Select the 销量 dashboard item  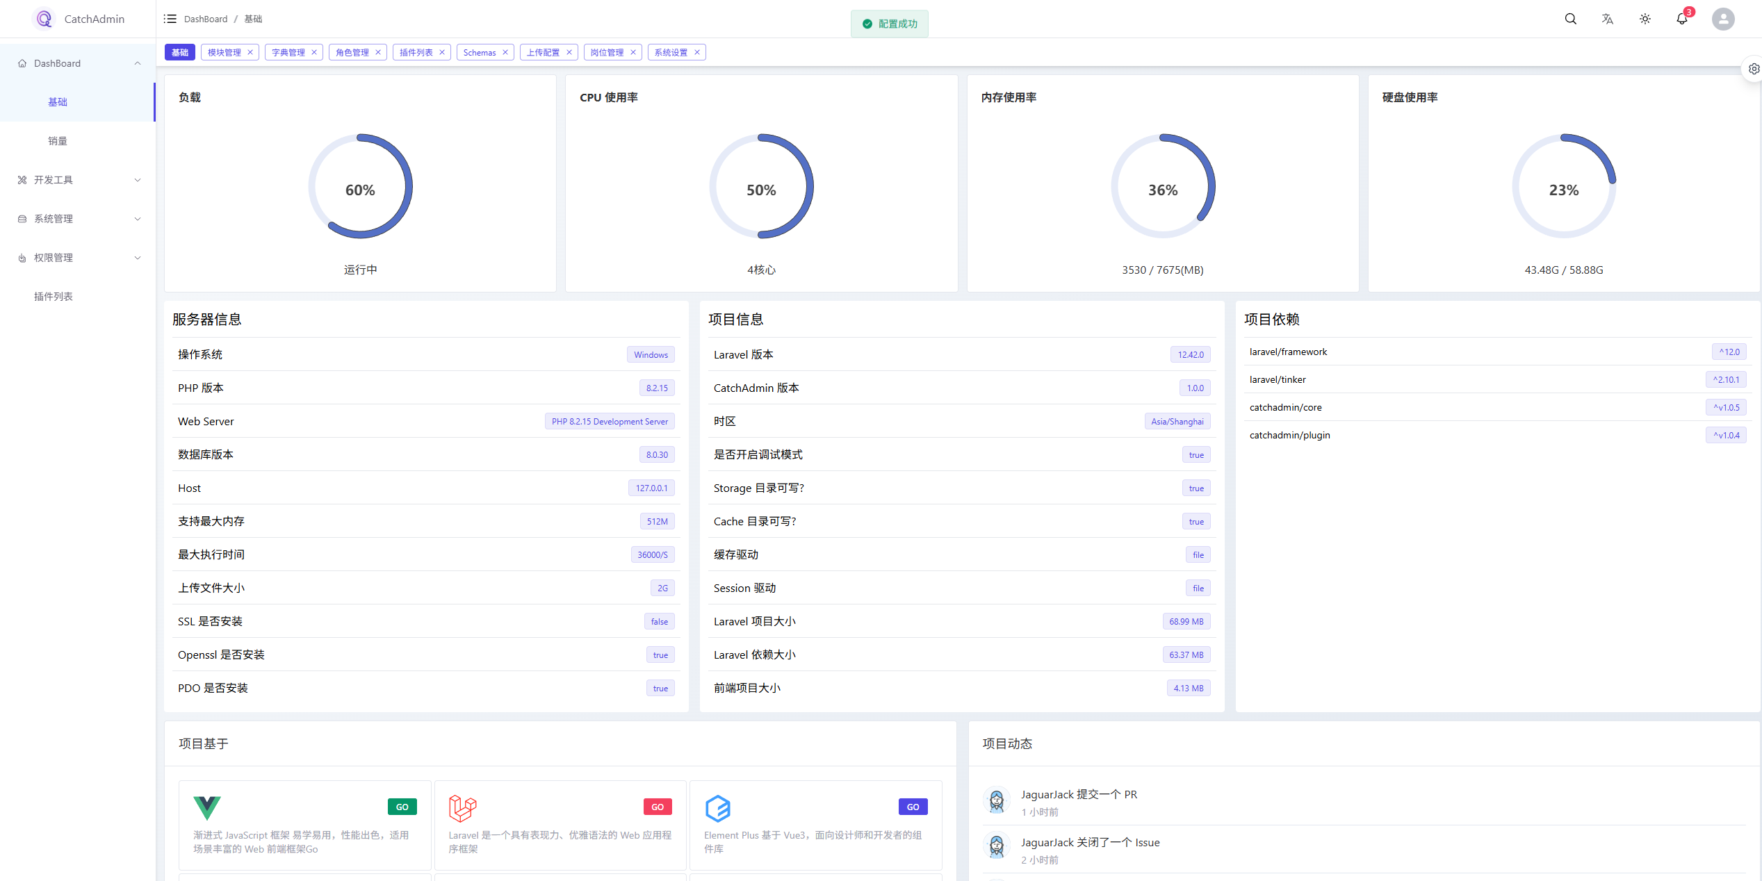pos(58,140)
